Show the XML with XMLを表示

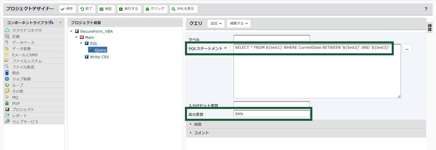click(184, 9)
